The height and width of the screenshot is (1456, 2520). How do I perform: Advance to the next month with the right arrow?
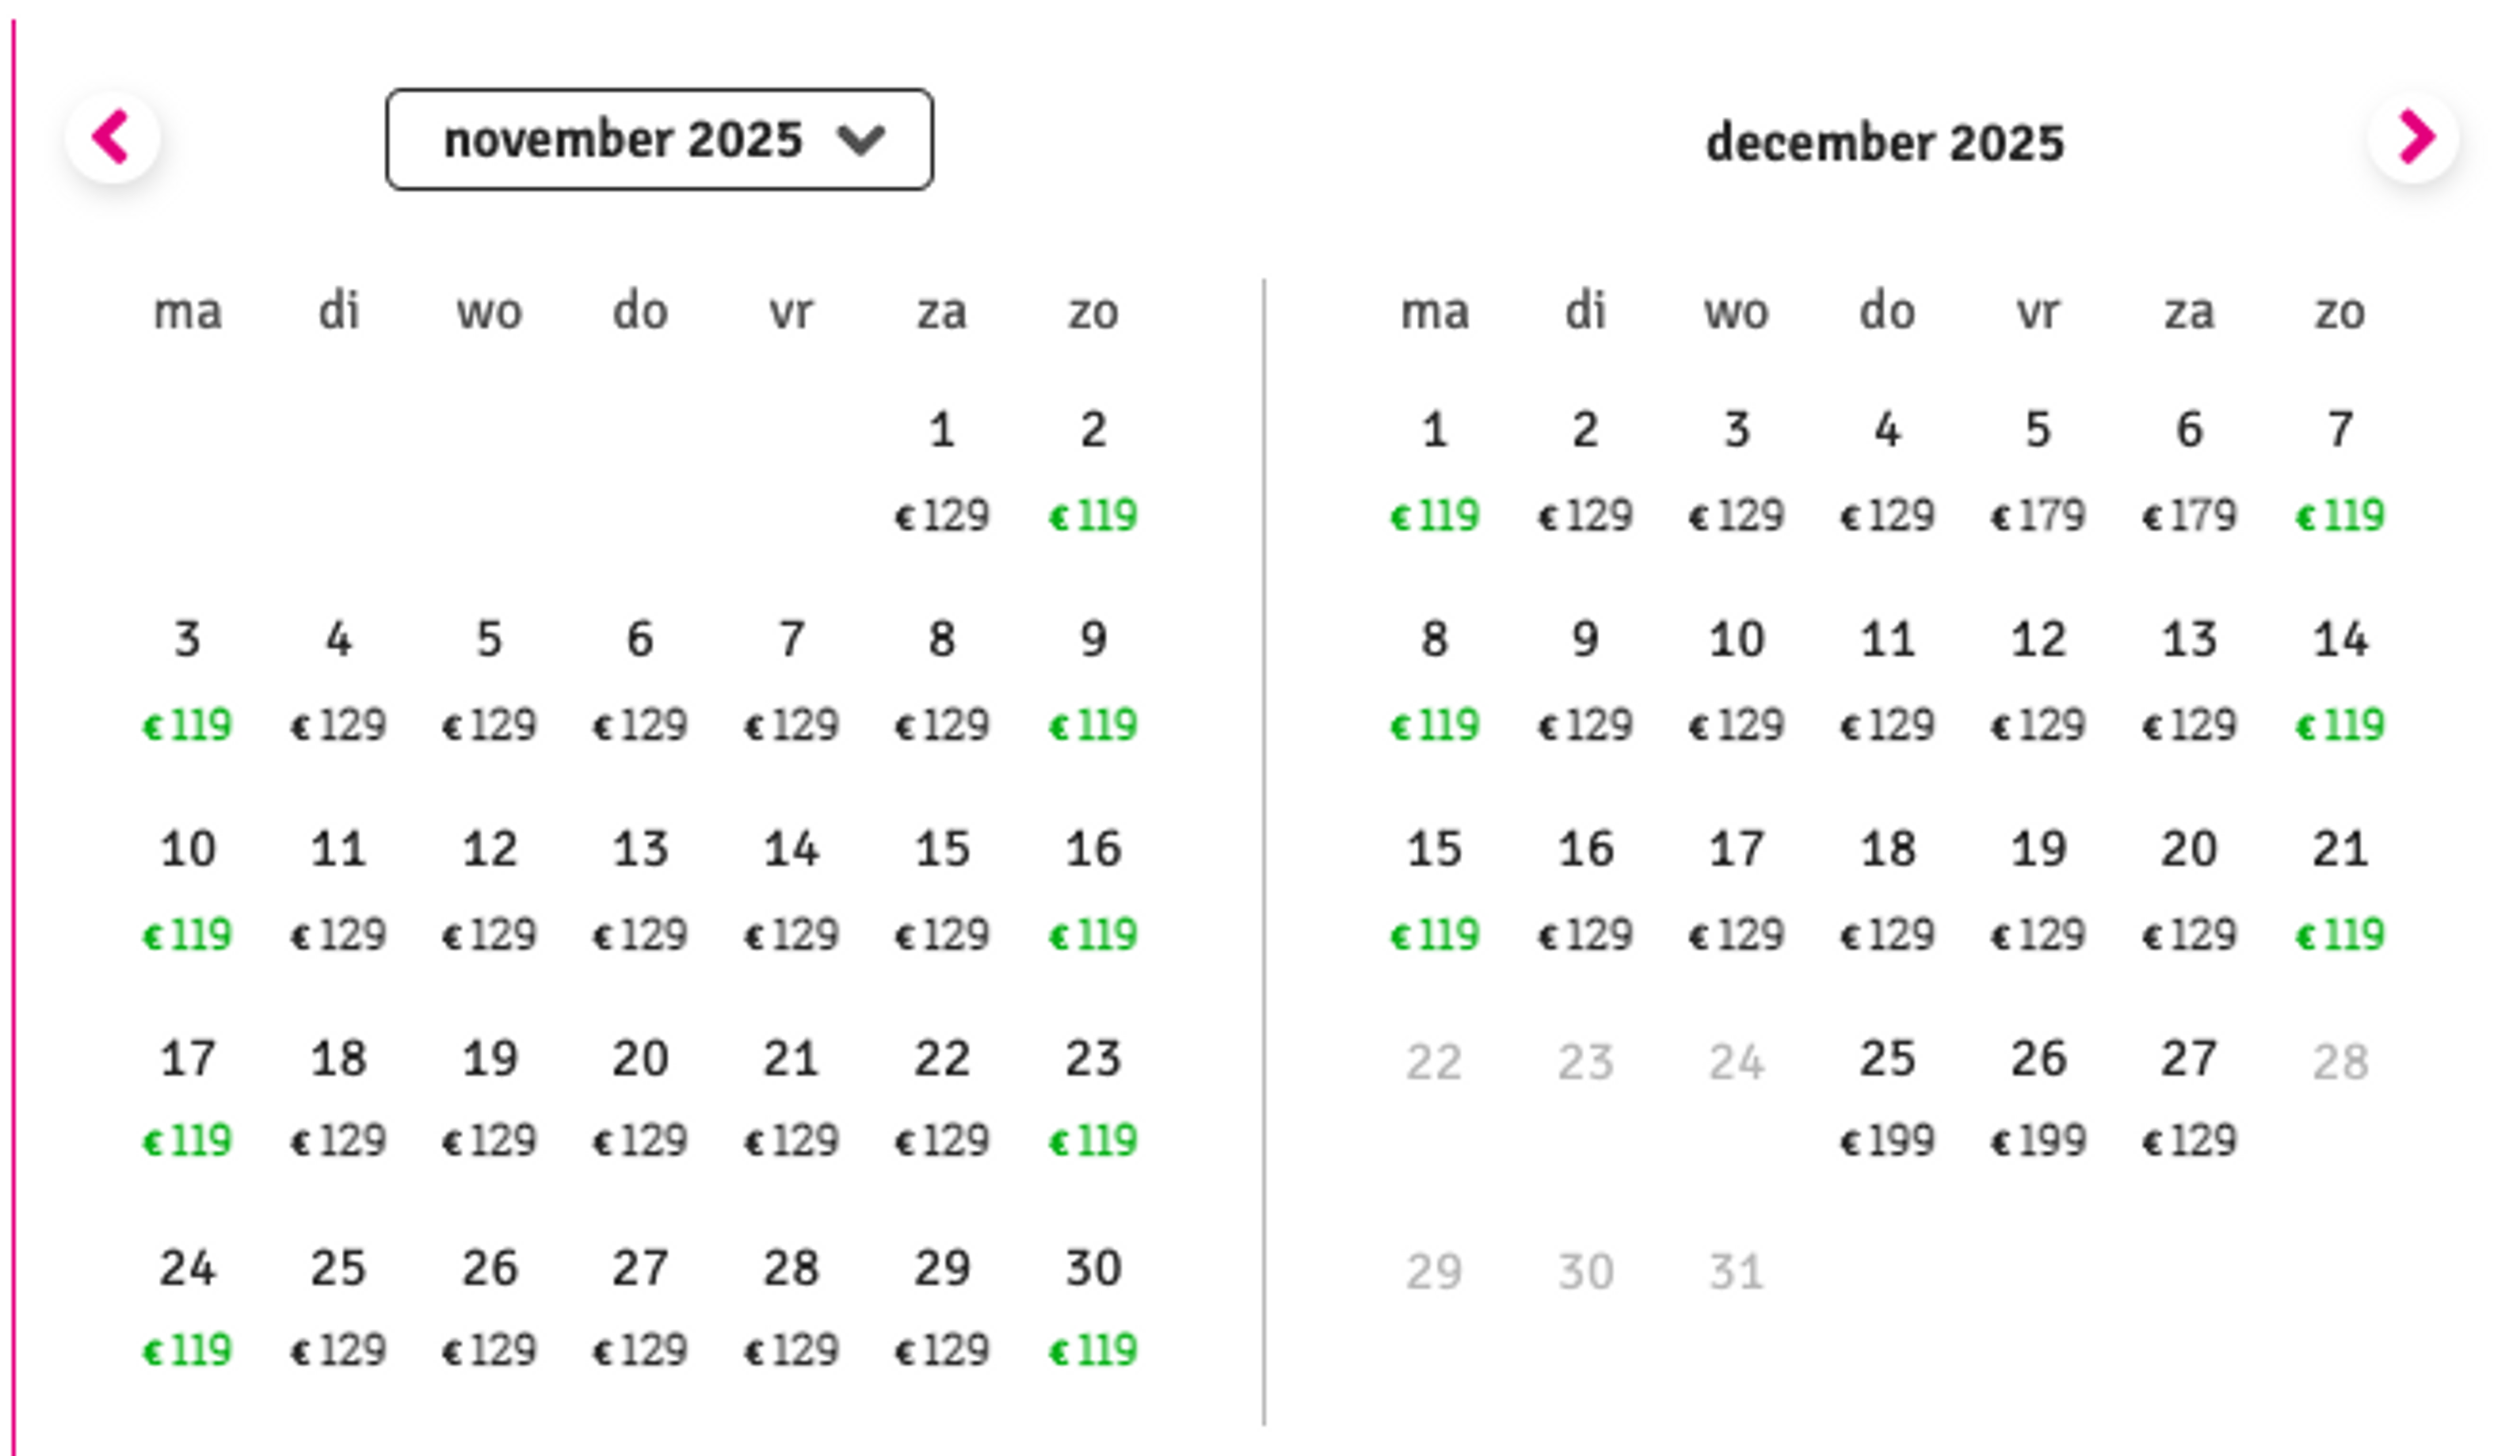[x=2414, y=137]
